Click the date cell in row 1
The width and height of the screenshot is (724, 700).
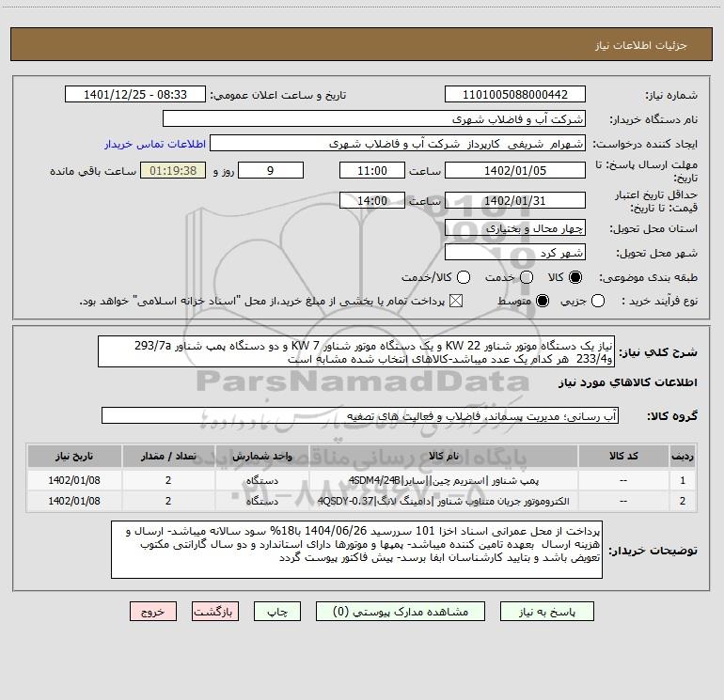coord(74,480)
